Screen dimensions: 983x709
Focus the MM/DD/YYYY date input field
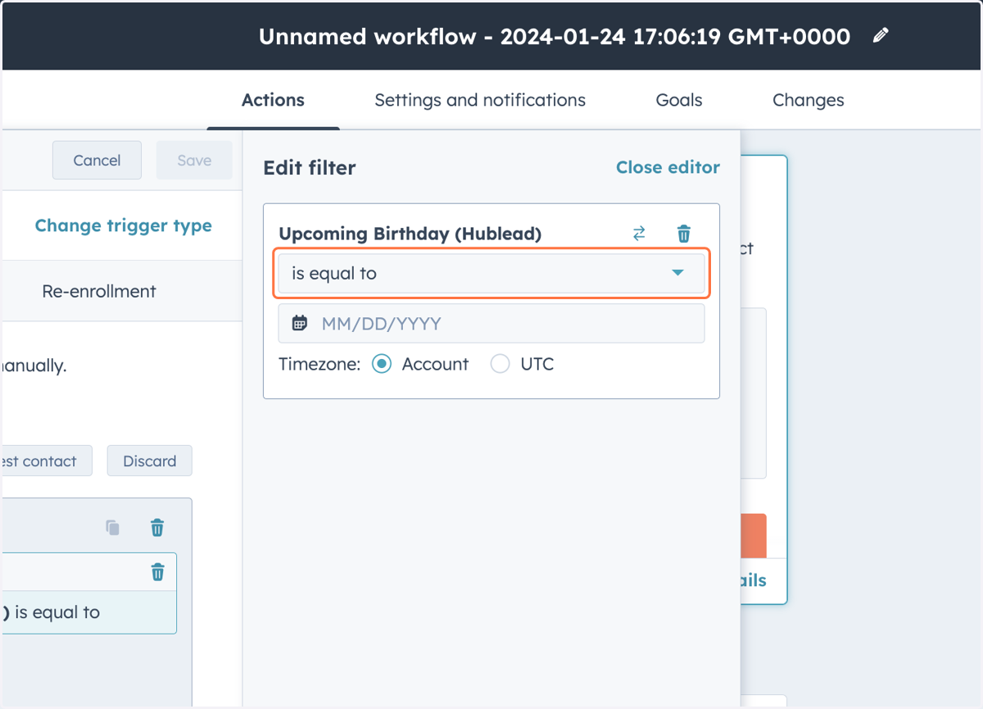point(491,324)
